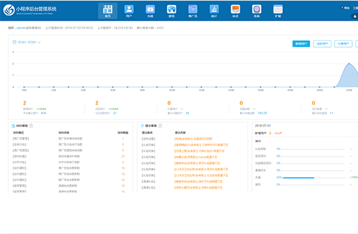Click the help question mark beside 提示事项

[160, 126]
